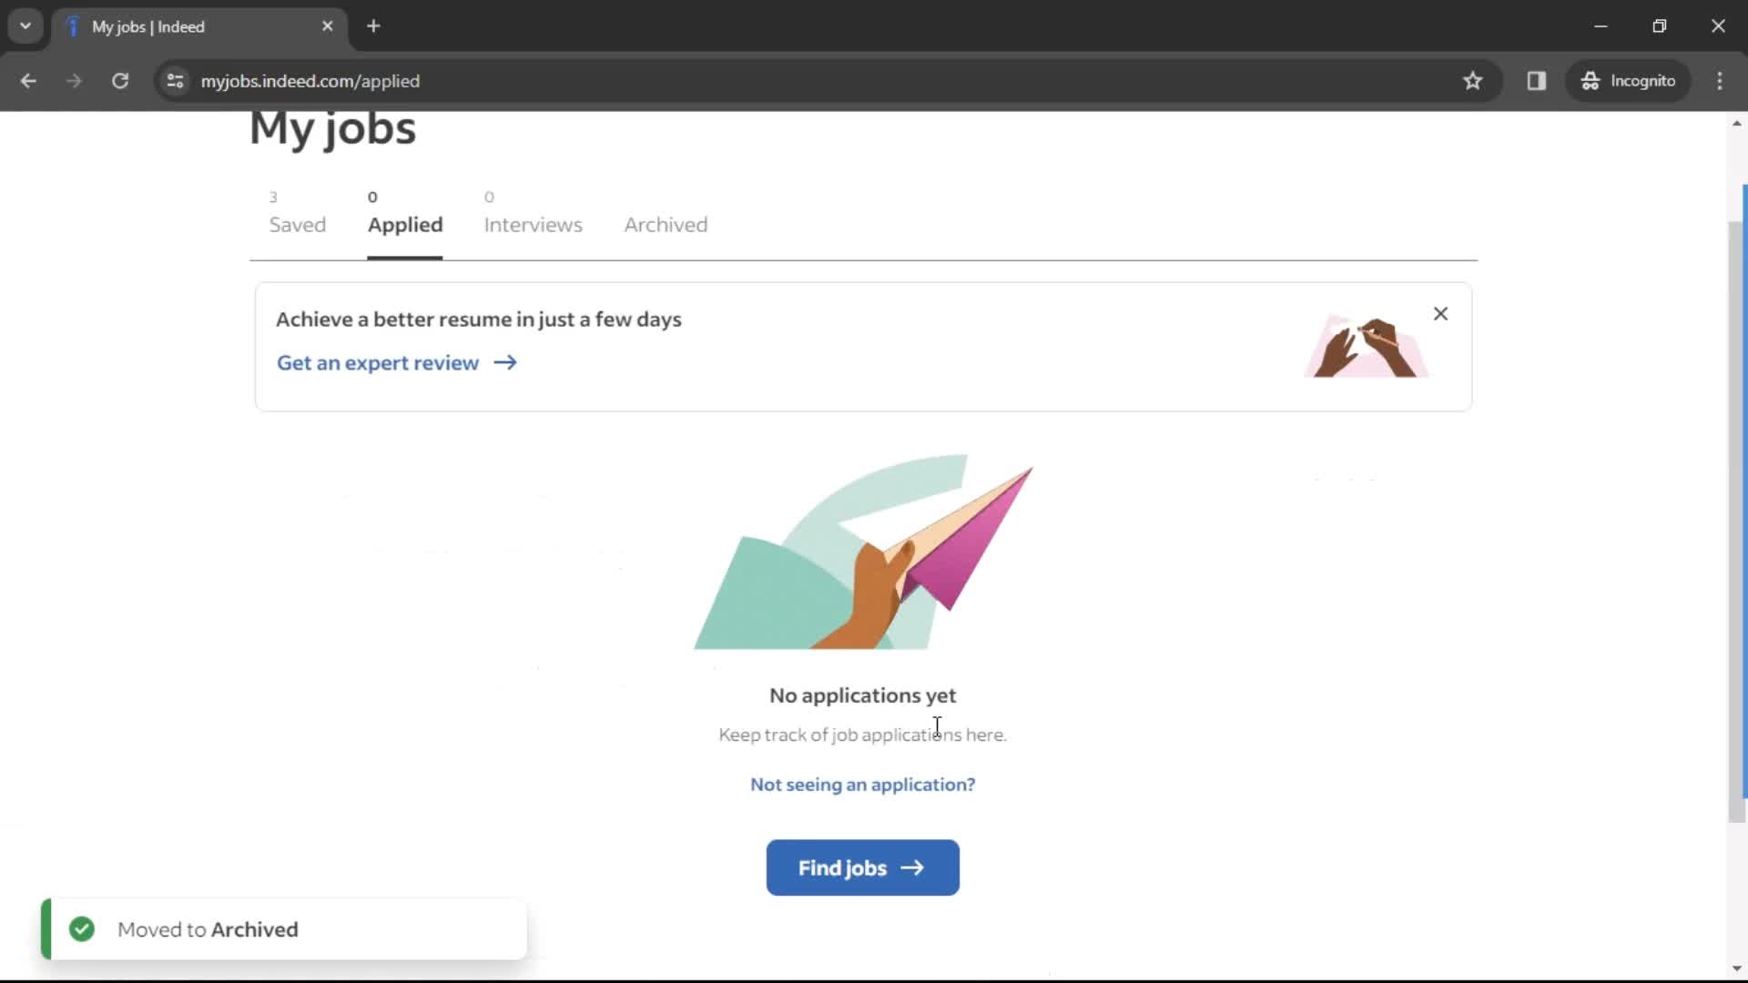
Task: Click the bookmark/star icon in address bar
Action: pos(1472,80)
